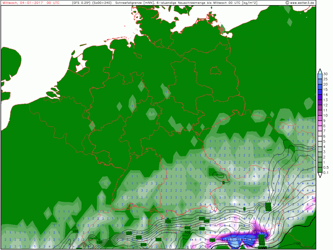Click the legend value 15 label

point(325,89)
